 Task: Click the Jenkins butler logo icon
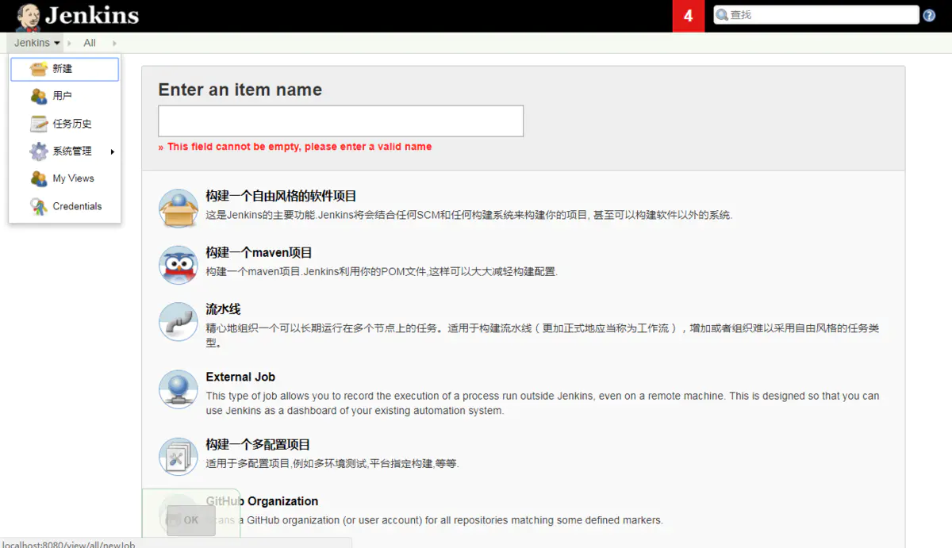[x=28, y=16]
